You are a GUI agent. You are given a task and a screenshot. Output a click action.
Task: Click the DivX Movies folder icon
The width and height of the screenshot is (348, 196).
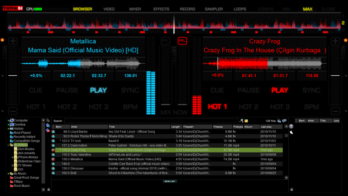point(16,149)
